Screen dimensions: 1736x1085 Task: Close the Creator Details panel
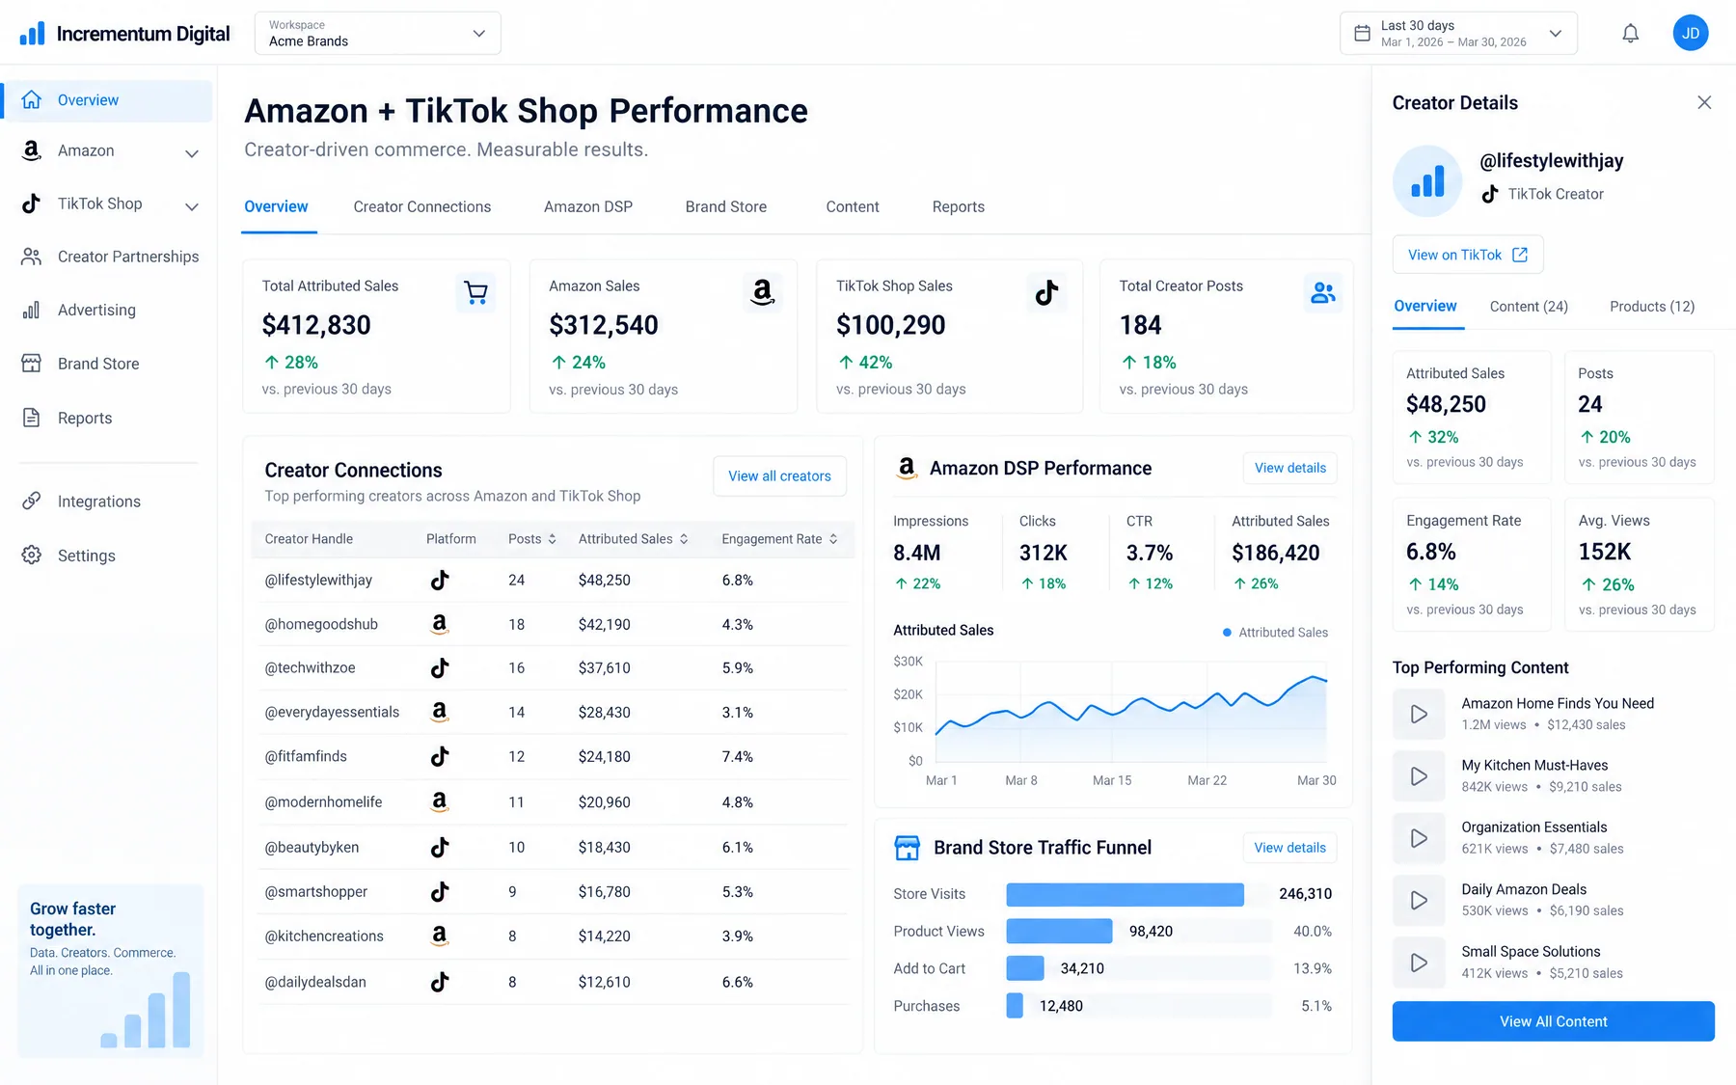pyautogui.click(x=1704, y=102)
